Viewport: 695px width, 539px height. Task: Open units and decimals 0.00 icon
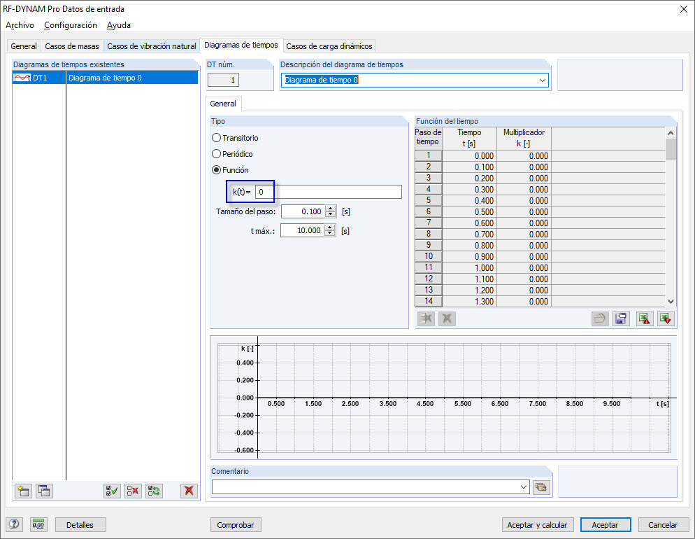38,525
